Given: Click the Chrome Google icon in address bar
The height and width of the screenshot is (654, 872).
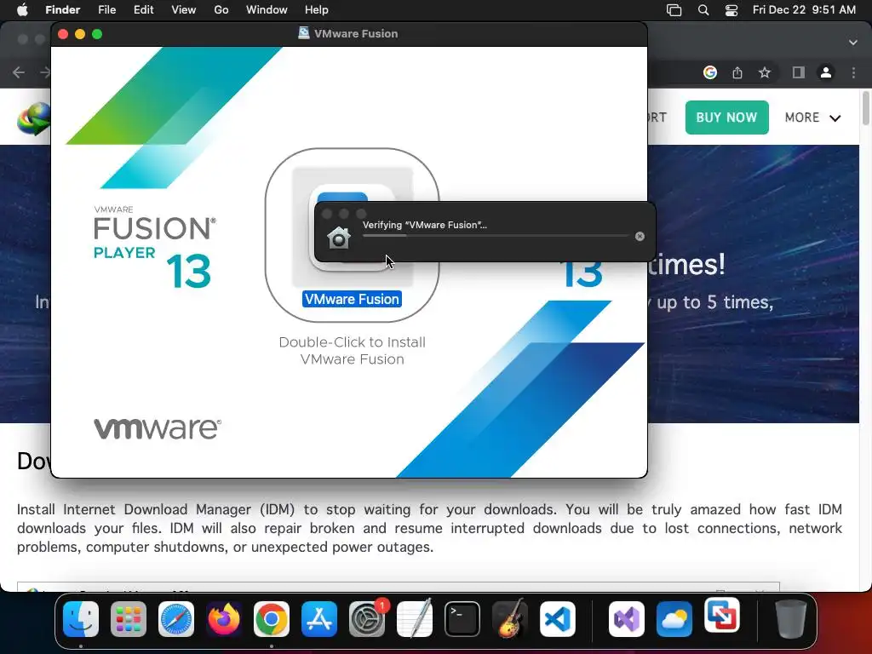Looking at the screenshot, I should click(710, 72).
